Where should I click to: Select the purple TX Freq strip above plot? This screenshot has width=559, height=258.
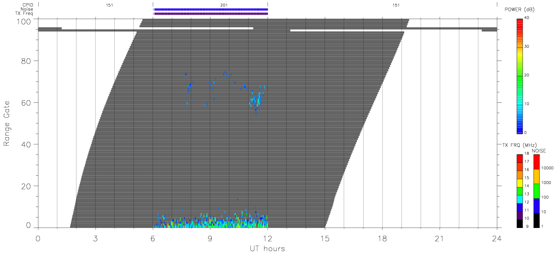[211, 13]
